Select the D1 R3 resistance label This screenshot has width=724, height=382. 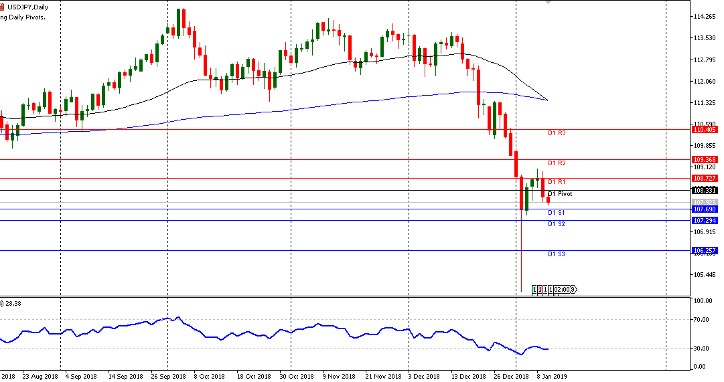click(557, 133)
